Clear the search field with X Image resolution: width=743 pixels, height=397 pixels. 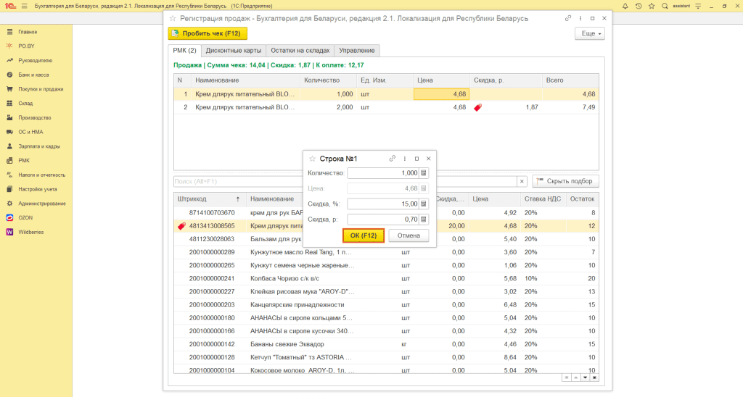[x=522, y=181]
